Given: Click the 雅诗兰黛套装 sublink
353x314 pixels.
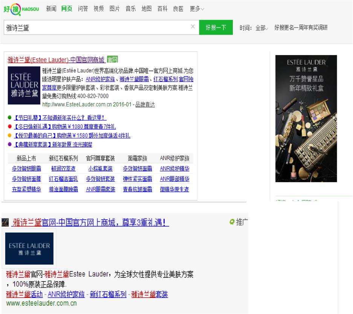Looking at the screenshot, I should [x=150, y=294].
